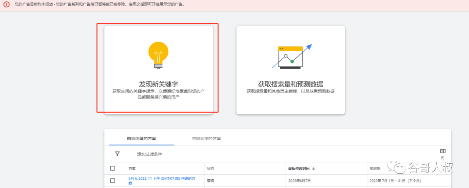Open the plan created 6月 6, 2023 link
This screenshot has width=469, height=188.
(x=162, y=181)
